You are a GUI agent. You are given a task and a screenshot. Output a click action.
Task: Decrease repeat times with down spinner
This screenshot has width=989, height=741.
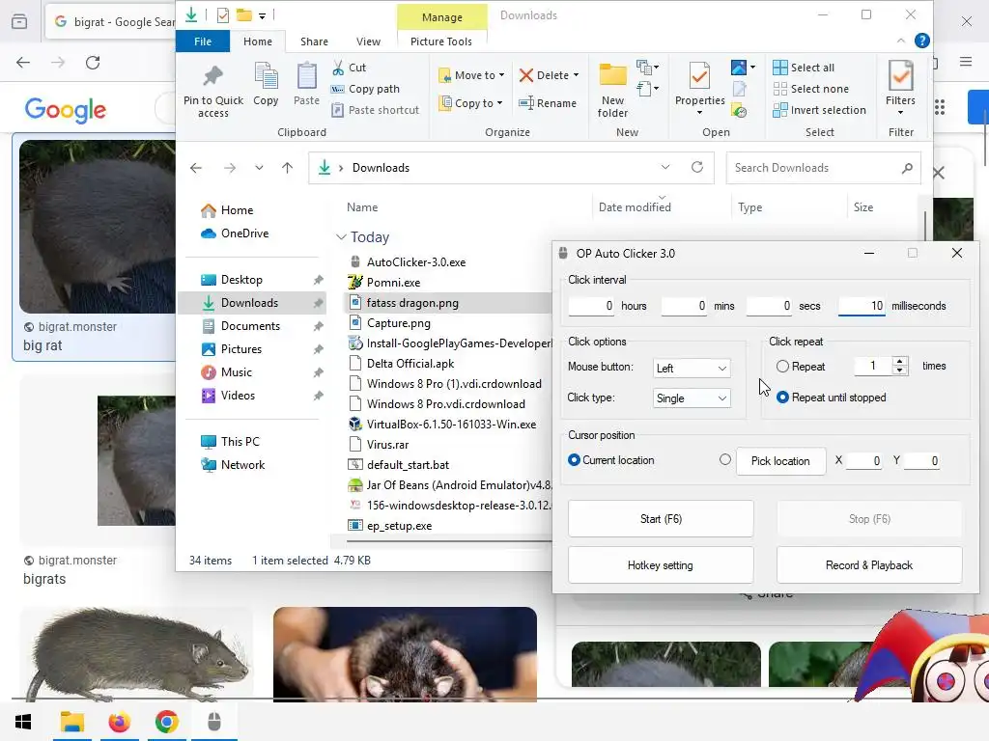(899, 370)
